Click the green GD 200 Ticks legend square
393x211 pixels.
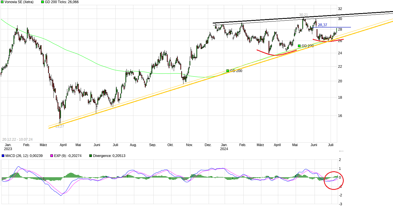(43, 2)
